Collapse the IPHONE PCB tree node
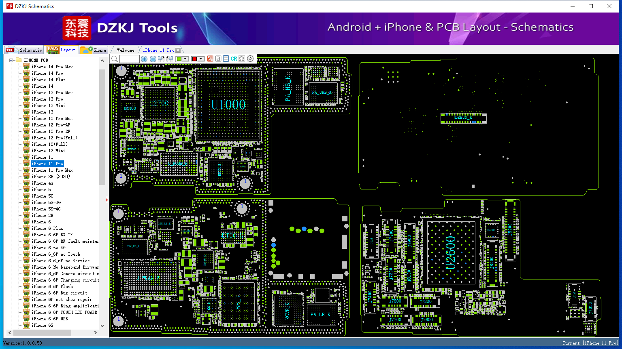Screen dimensions: 622x349 coord(11,60)
